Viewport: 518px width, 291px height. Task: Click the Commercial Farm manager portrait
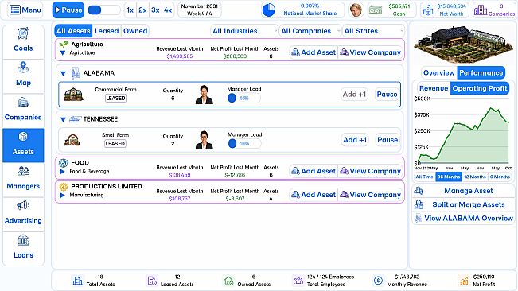point(204,95)
